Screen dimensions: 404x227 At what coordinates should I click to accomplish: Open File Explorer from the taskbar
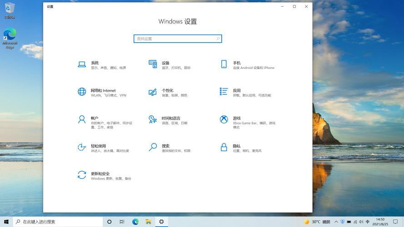coord(148,222)
